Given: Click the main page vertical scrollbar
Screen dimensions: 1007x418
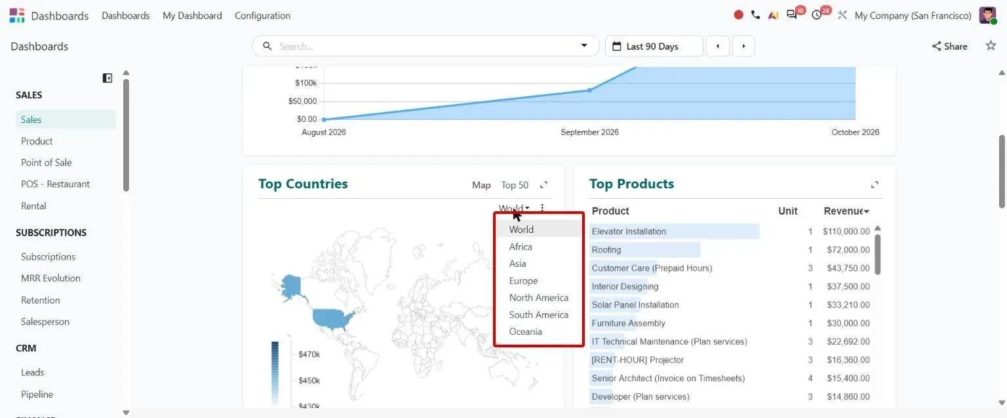Looking at the screenshot, I should 1002,171.
